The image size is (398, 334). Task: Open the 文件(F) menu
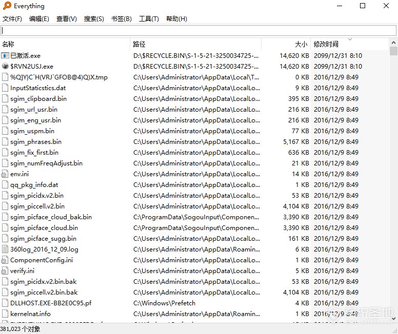click(12, 19)
